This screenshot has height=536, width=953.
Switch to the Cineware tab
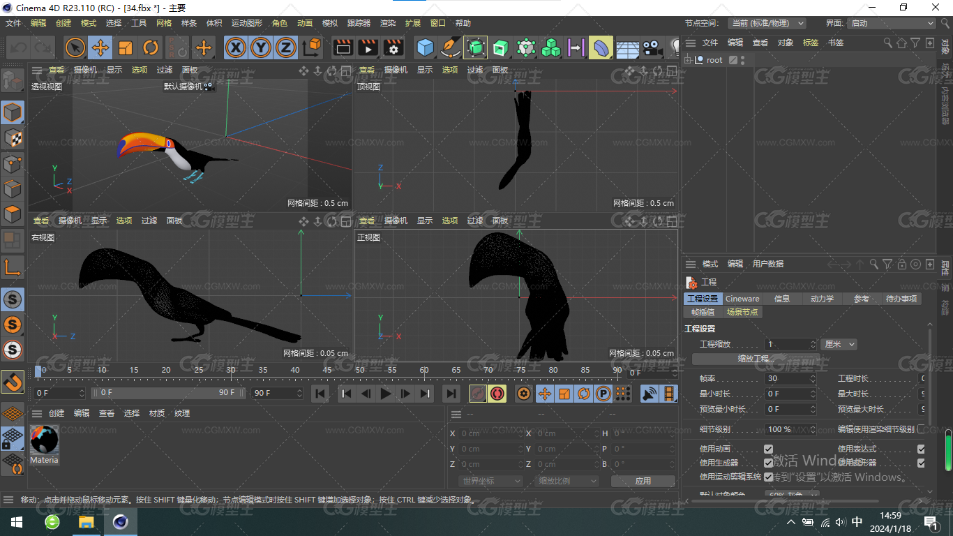[x=742, y=299]
